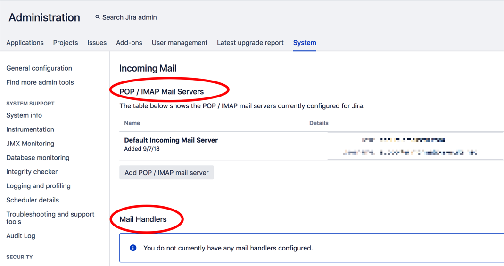
Task: Open the User management tab
Action: 180,43
